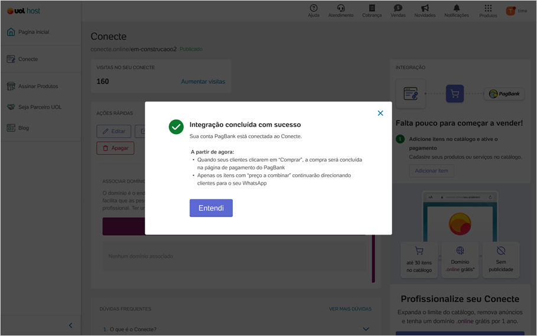Select Conecte in the sidebar
Image resolution: width=537 pixels, height=336 pixels.
click(x=28, y=59)
